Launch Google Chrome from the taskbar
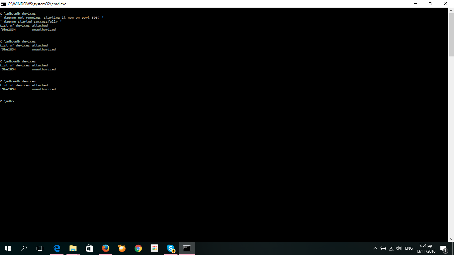Screen dimensions: 454x255 click(x=138, y=248)
